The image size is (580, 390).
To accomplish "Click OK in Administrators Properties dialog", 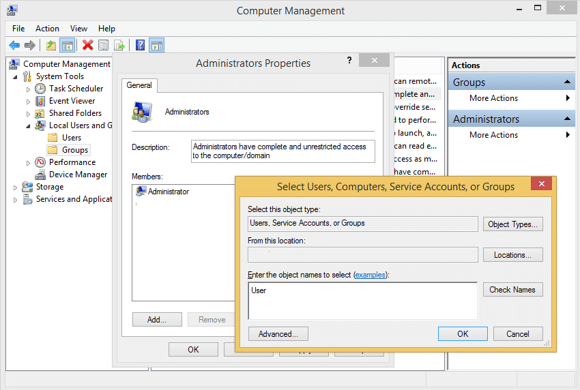I will click(x=193, y=349).
